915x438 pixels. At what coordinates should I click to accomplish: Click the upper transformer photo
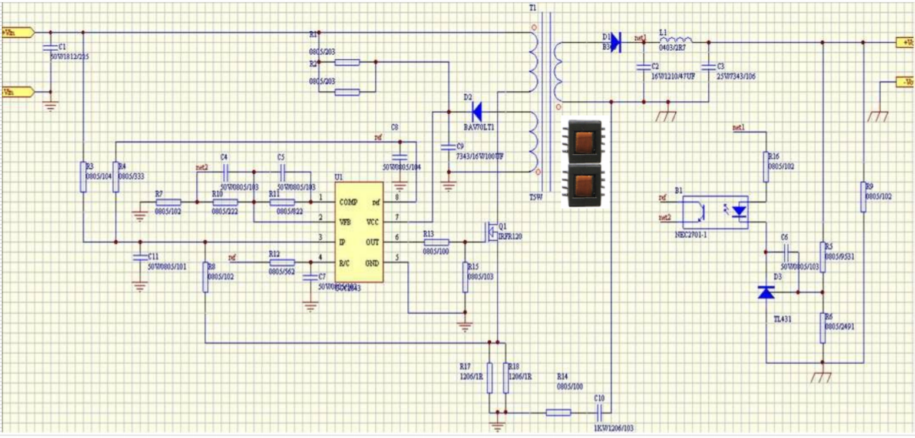[583, 140]
